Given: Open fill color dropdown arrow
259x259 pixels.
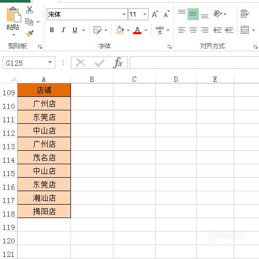Looking at the screenshot, I should coord(128,30).
